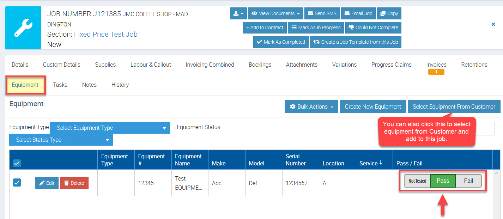Open the Invoices tab
Image resolution: width=503 pixels, height=219 pixels.
coord(436,65)
